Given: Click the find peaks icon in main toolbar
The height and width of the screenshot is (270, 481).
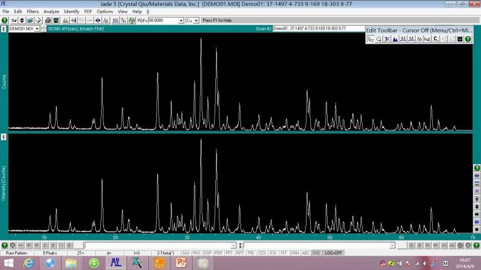Looking at the screenshot, I should [64, 20].
